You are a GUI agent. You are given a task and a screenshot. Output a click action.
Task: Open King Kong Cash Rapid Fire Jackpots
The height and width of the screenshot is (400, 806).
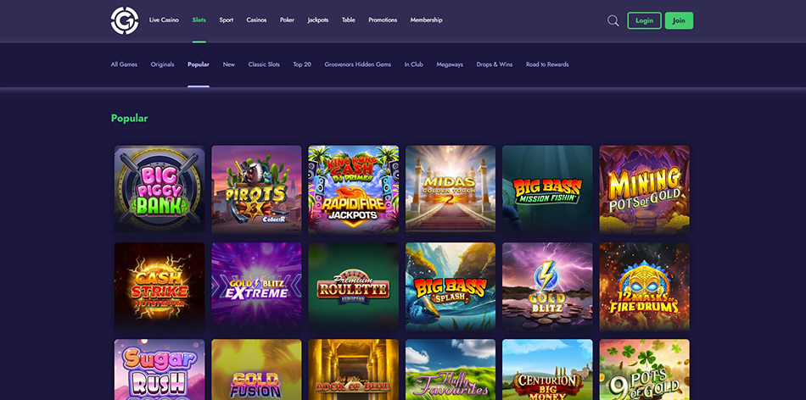[354, 190]
